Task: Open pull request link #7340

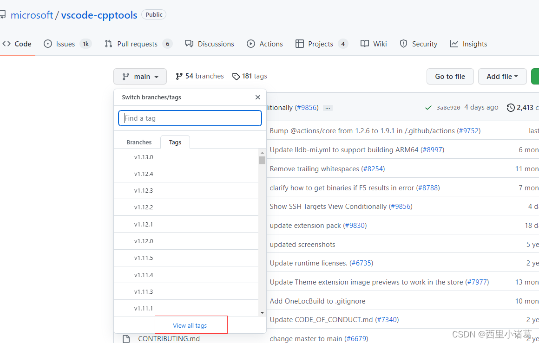Action: coord(387,320)
